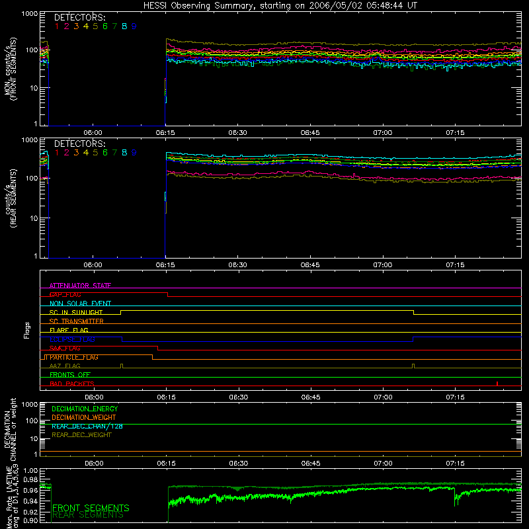Click the ECLIPSE_FLAG label
Viewport: 529px width, 529px height.
(72, 339)
